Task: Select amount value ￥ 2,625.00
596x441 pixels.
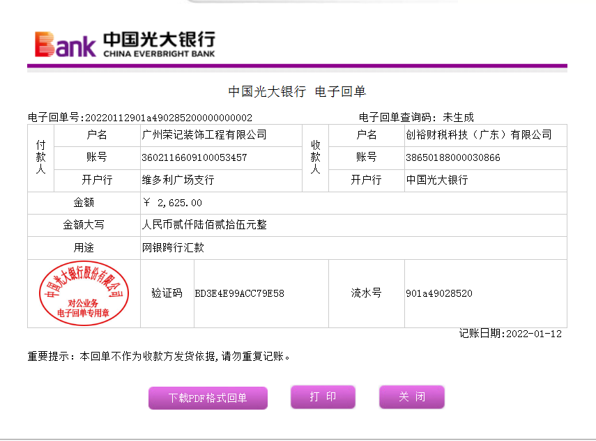Action: (173, 203)
